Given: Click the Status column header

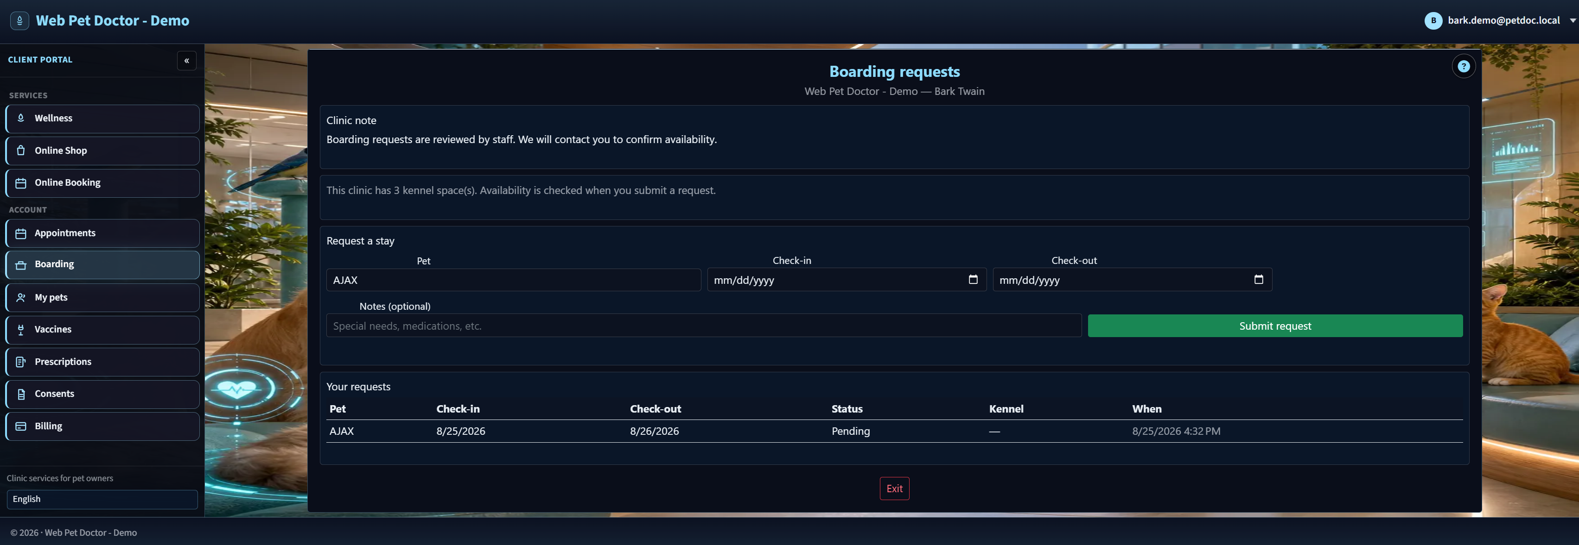Looking at the screenshot, I should 847,409.
